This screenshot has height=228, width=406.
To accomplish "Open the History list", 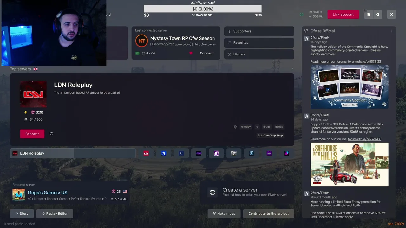I will tap(259, 54).
